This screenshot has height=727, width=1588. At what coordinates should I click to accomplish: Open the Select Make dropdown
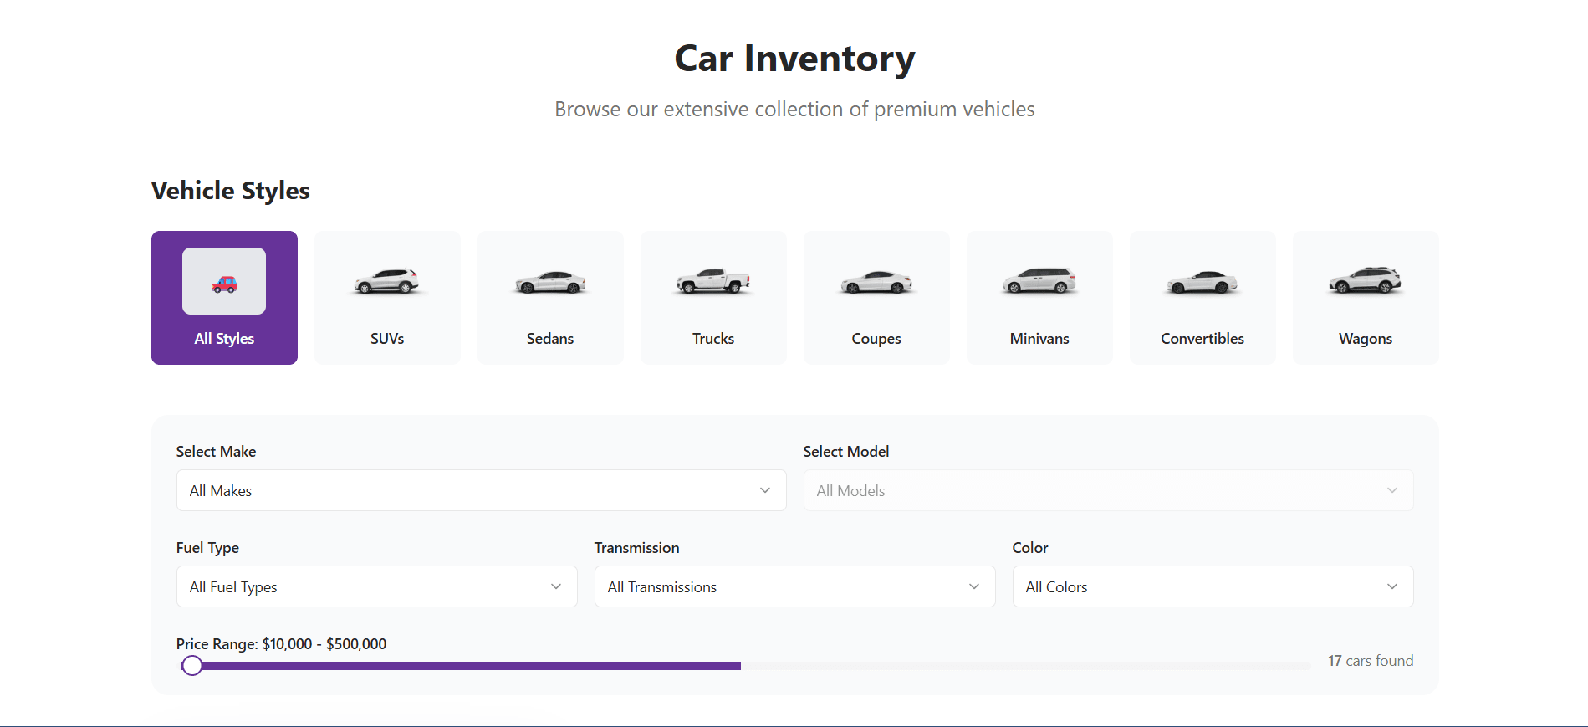481,490
